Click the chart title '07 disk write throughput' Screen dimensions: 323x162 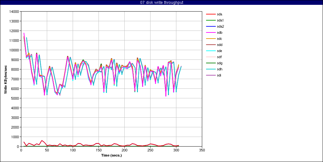coord(161,3)
